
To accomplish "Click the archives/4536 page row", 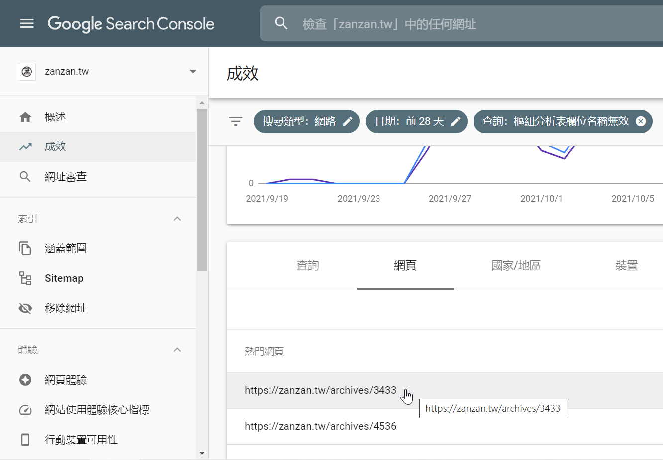I will point(445,427).
